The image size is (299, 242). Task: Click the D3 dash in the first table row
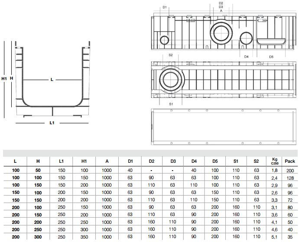point(172,171)
